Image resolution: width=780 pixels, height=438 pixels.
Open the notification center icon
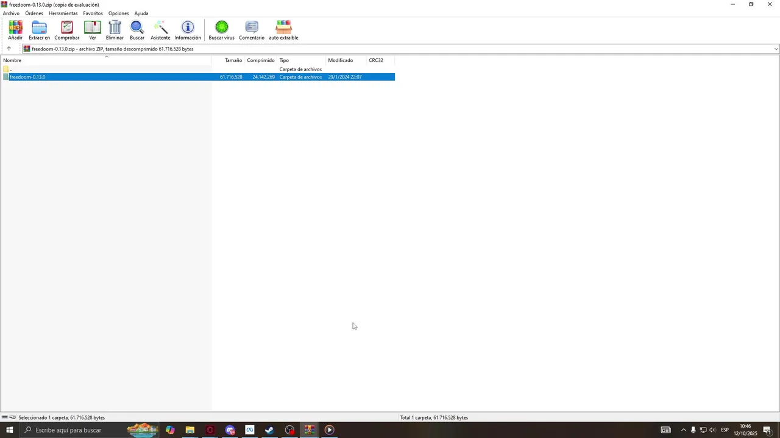(x=768, y=430)
